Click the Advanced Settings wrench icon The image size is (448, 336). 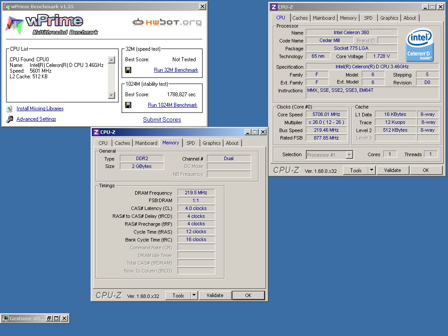[x=10, y=119]
